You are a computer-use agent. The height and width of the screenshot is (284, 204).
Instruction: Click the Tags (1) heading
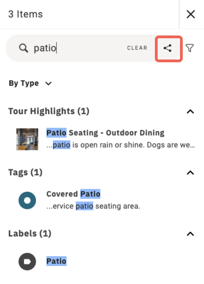[x=25, y=172]
